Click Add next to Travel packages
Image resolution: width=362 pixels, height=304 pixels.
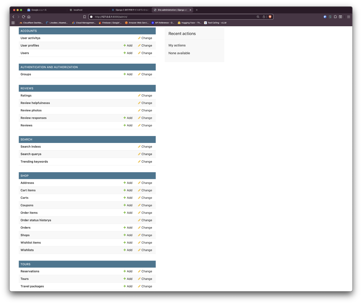(x=128, y=287)
